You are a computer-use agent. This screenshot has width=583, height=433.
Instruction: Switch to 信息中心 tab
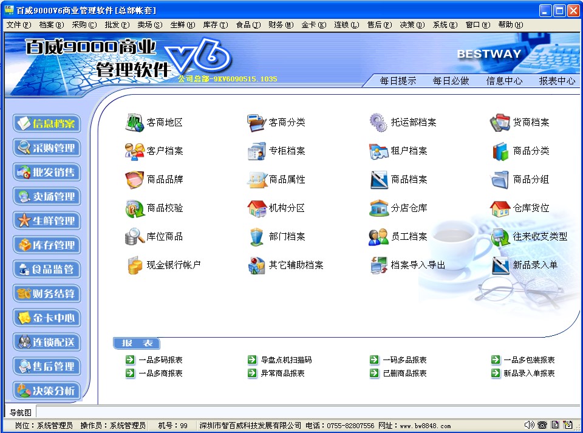[x=504, y=81]
